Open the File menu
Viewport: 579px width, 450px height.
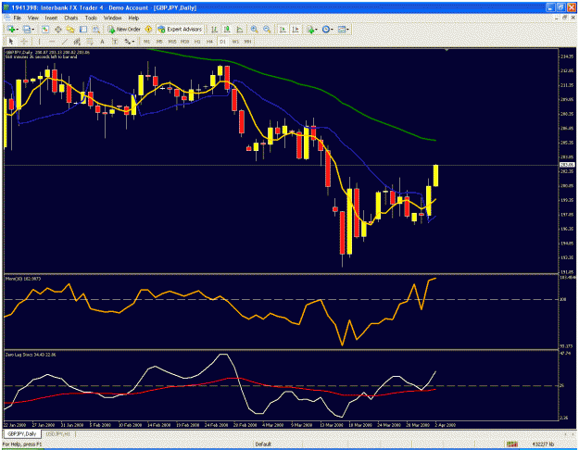17,18
